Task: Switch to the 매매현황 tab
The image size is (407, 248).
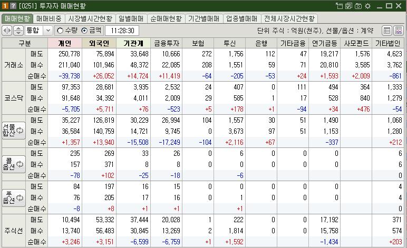Action: [17, 18]
